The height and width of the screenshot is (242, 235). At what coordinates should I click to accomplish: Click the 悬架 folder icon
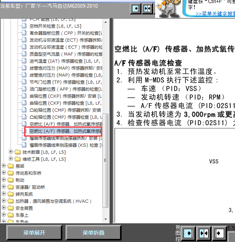pos(11,166)
